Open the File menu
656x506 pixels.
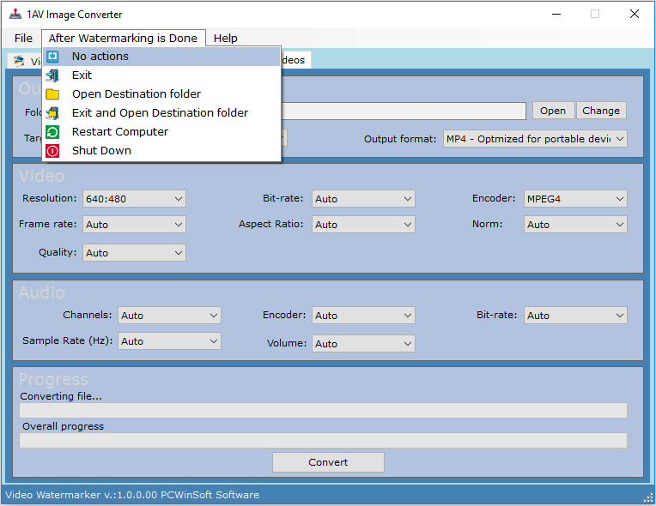click(23, 39)
